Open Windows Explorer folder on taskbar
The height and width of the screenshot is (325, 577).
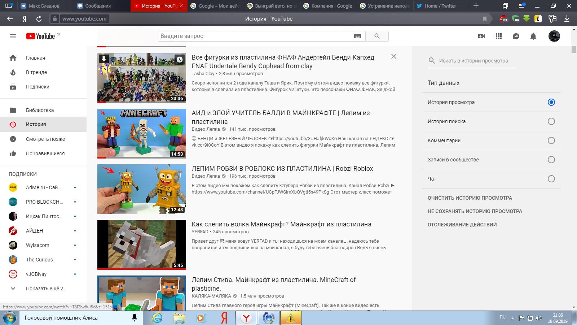pyautogui.click(x=179, y=318)
